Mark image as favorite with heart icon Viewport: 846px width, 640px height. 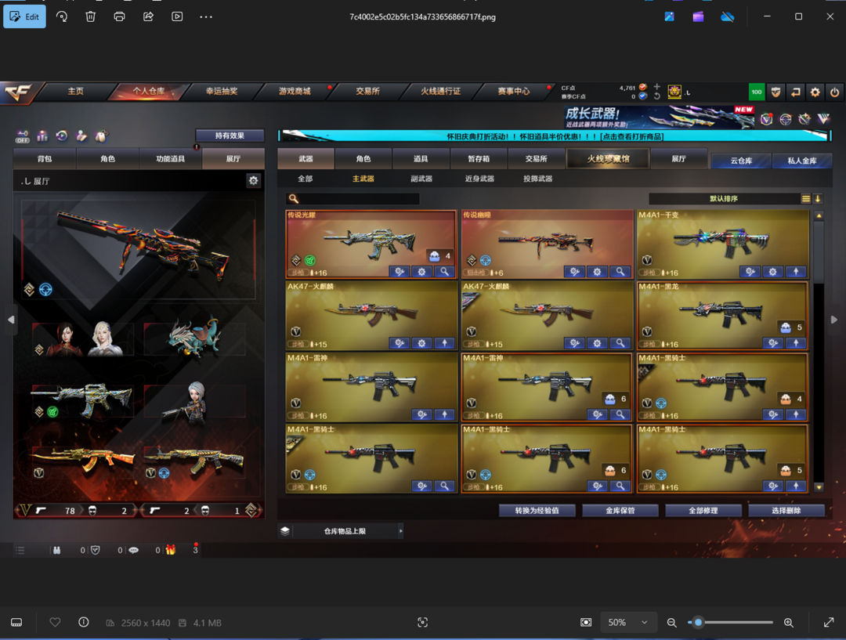[55, 622]
